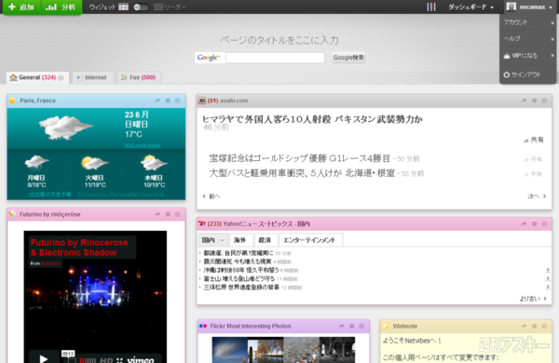559x363 pixels.
Task: Share the Webnote widget
Action: (x=524, y=327)
